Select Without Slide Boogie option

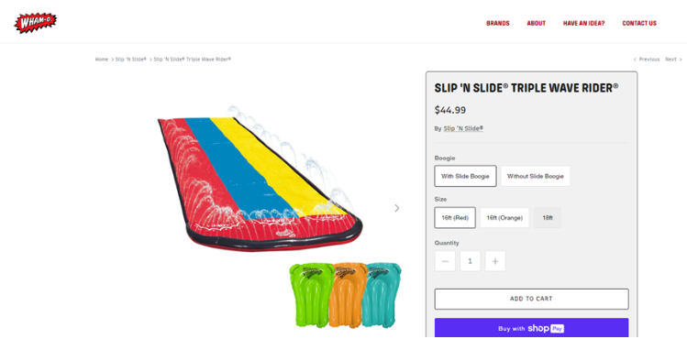click(x=536, y=176)
